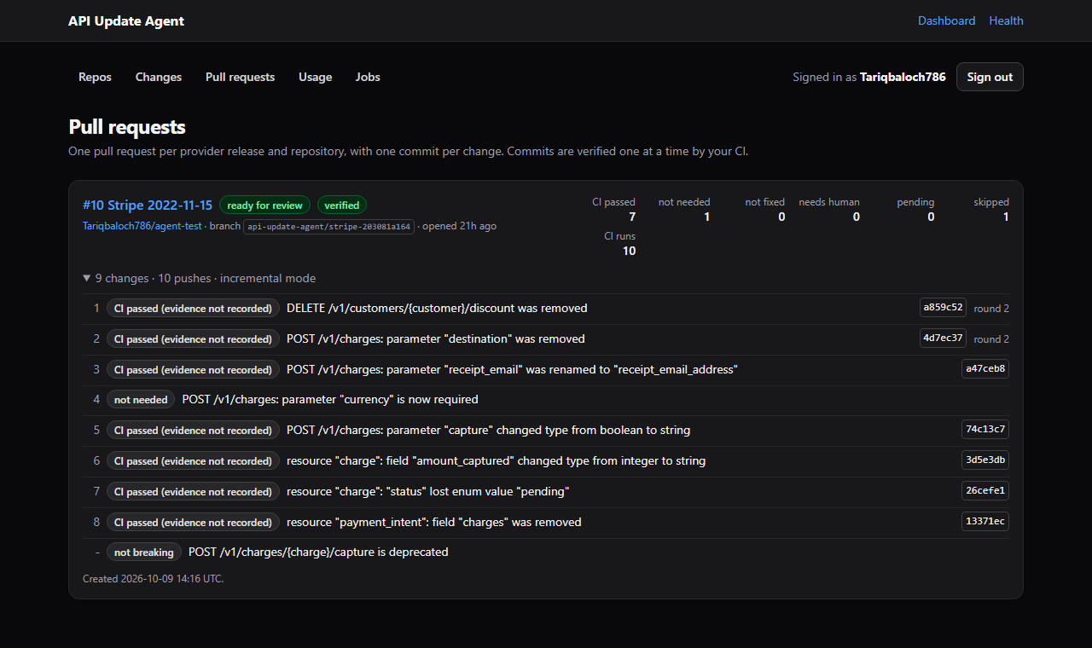Go to the Usage tab

(x=315, y=77)
